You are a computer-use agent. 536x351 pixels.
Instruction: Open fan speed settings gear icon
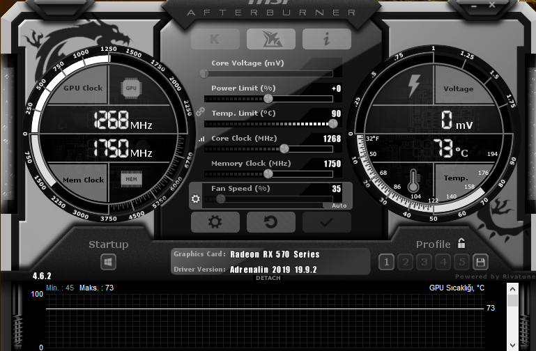click(196, 198)
